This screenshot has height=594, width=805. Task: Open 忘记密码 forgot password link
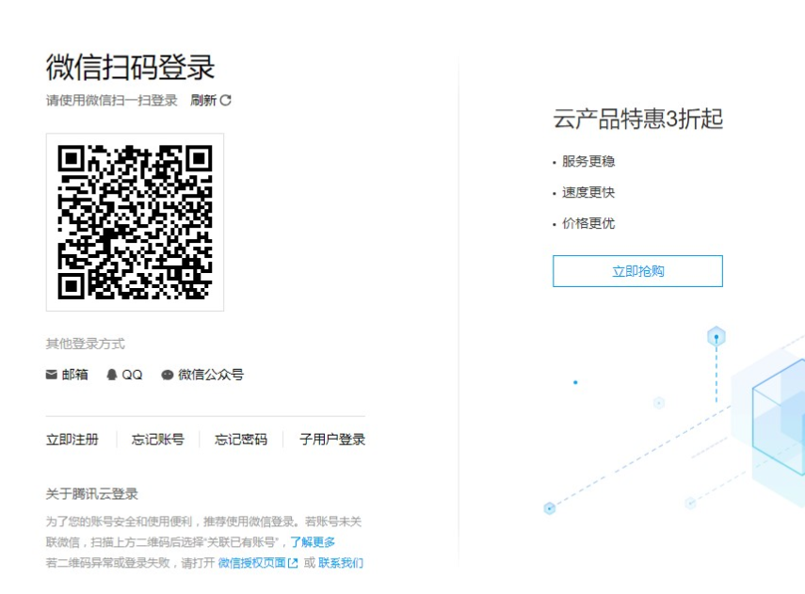[x=241, y=440]
